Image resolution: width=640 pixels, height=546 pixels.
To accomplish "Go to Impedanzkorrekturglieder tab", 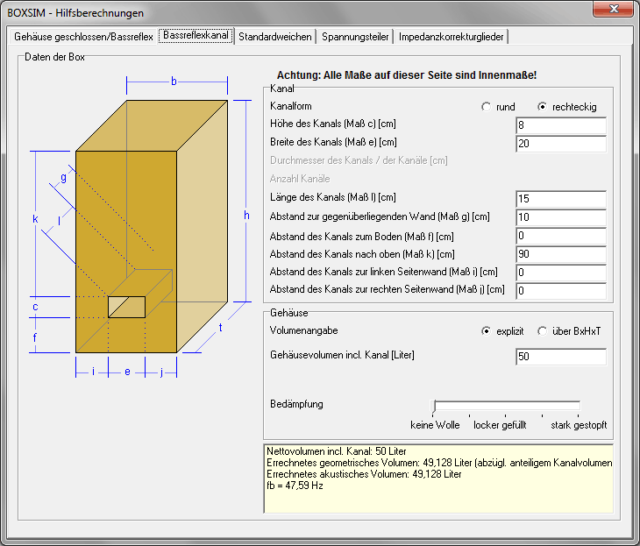I will 451,37.
